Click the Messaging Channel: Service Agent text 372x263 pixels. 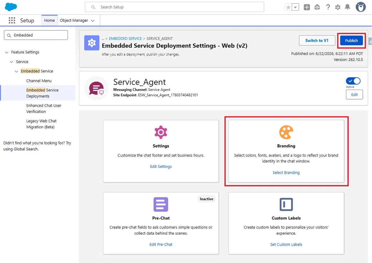point(142,90)
